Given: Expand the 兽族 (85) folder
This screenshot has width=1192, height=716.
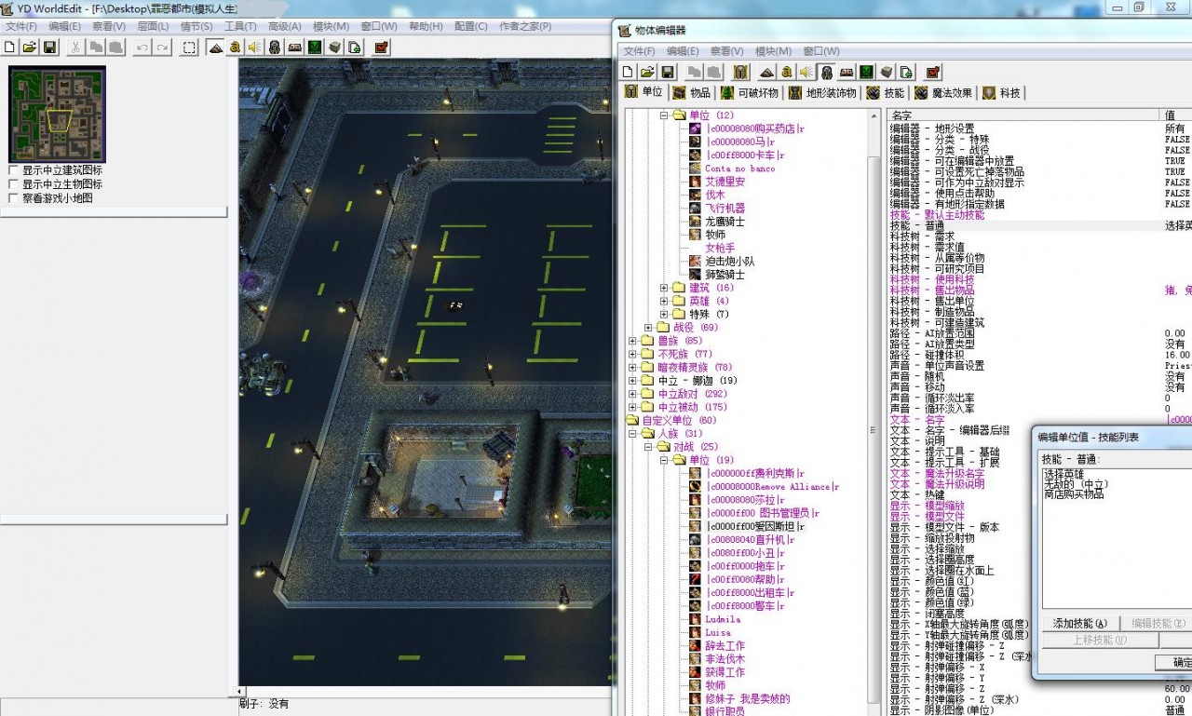Looking at the screenshot, I should pos(633,341).
